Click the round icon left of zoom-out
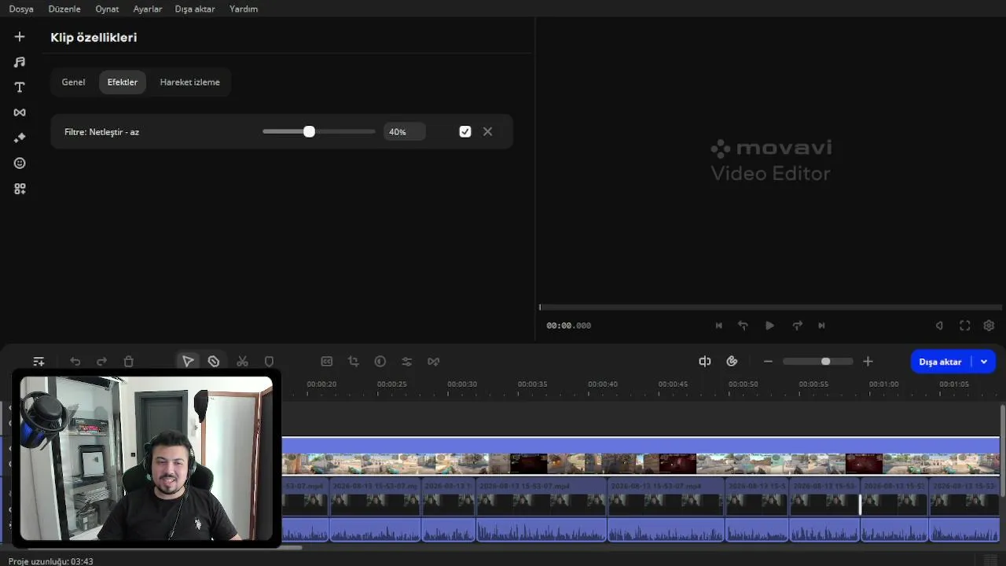 tap(732, 362)
